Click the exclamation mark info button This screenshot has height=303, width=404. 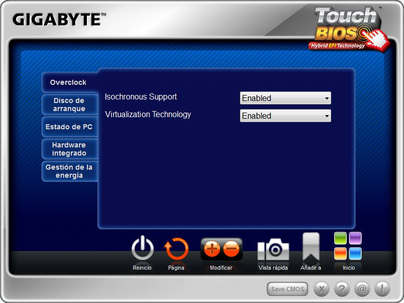coord(382,289)
